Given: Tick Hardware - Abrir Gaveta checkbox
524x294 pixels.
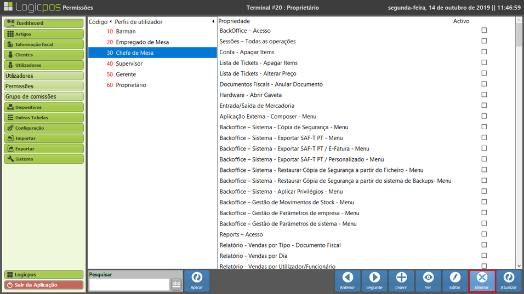Looking at the screenshot, I should tap(484, 95).
